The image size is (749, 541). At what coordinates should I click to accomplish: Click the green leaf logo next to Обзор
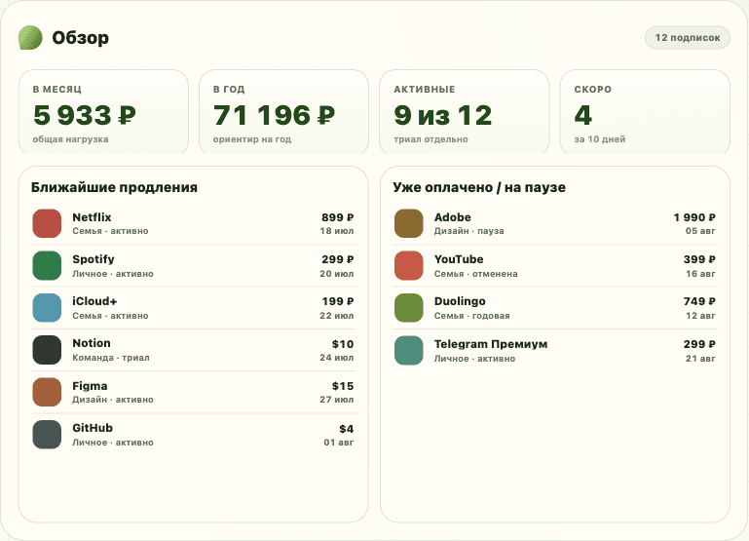pos(30,38)
